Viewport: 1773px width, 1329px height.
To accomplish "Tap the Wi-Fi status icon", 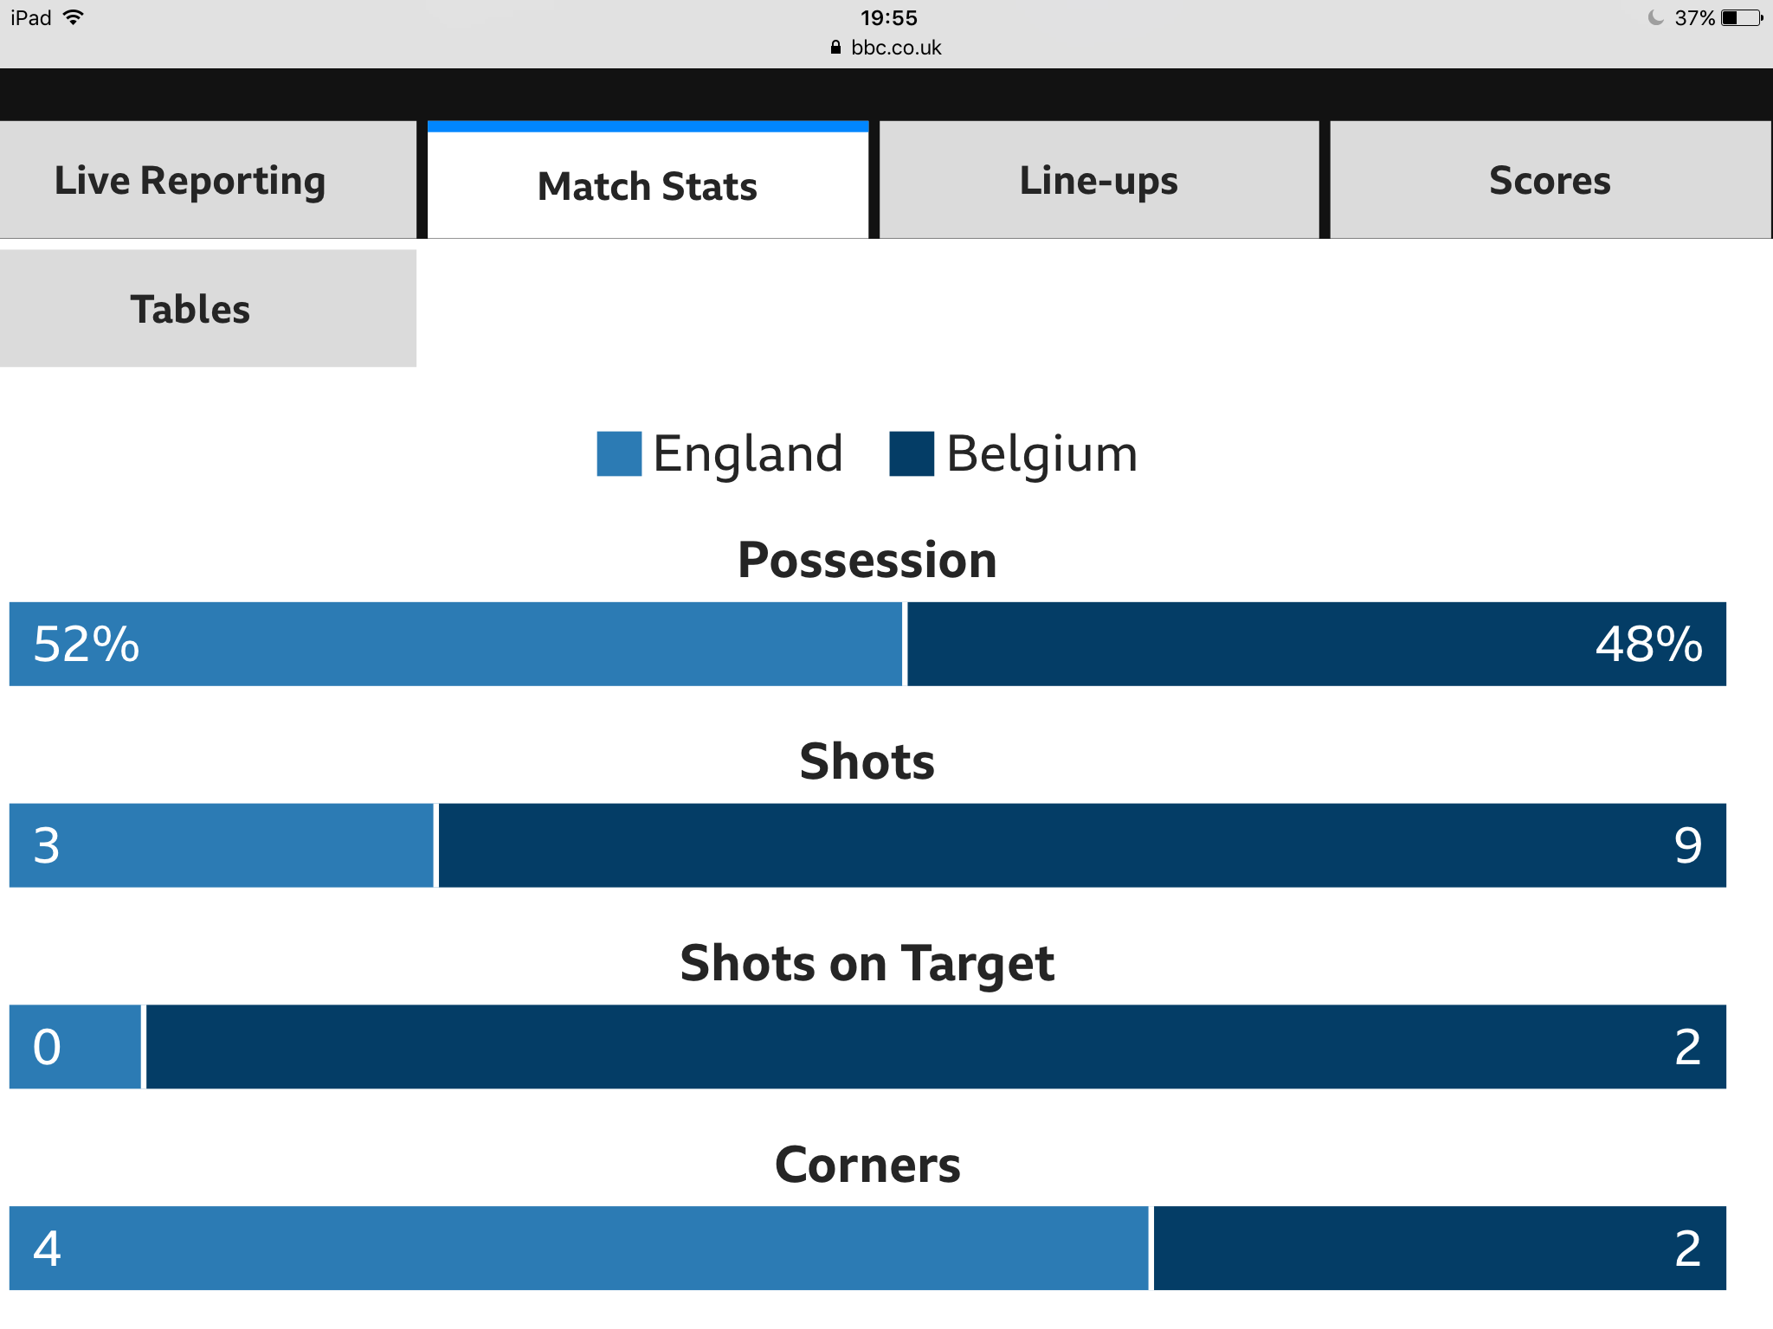I will coord(74,17).
